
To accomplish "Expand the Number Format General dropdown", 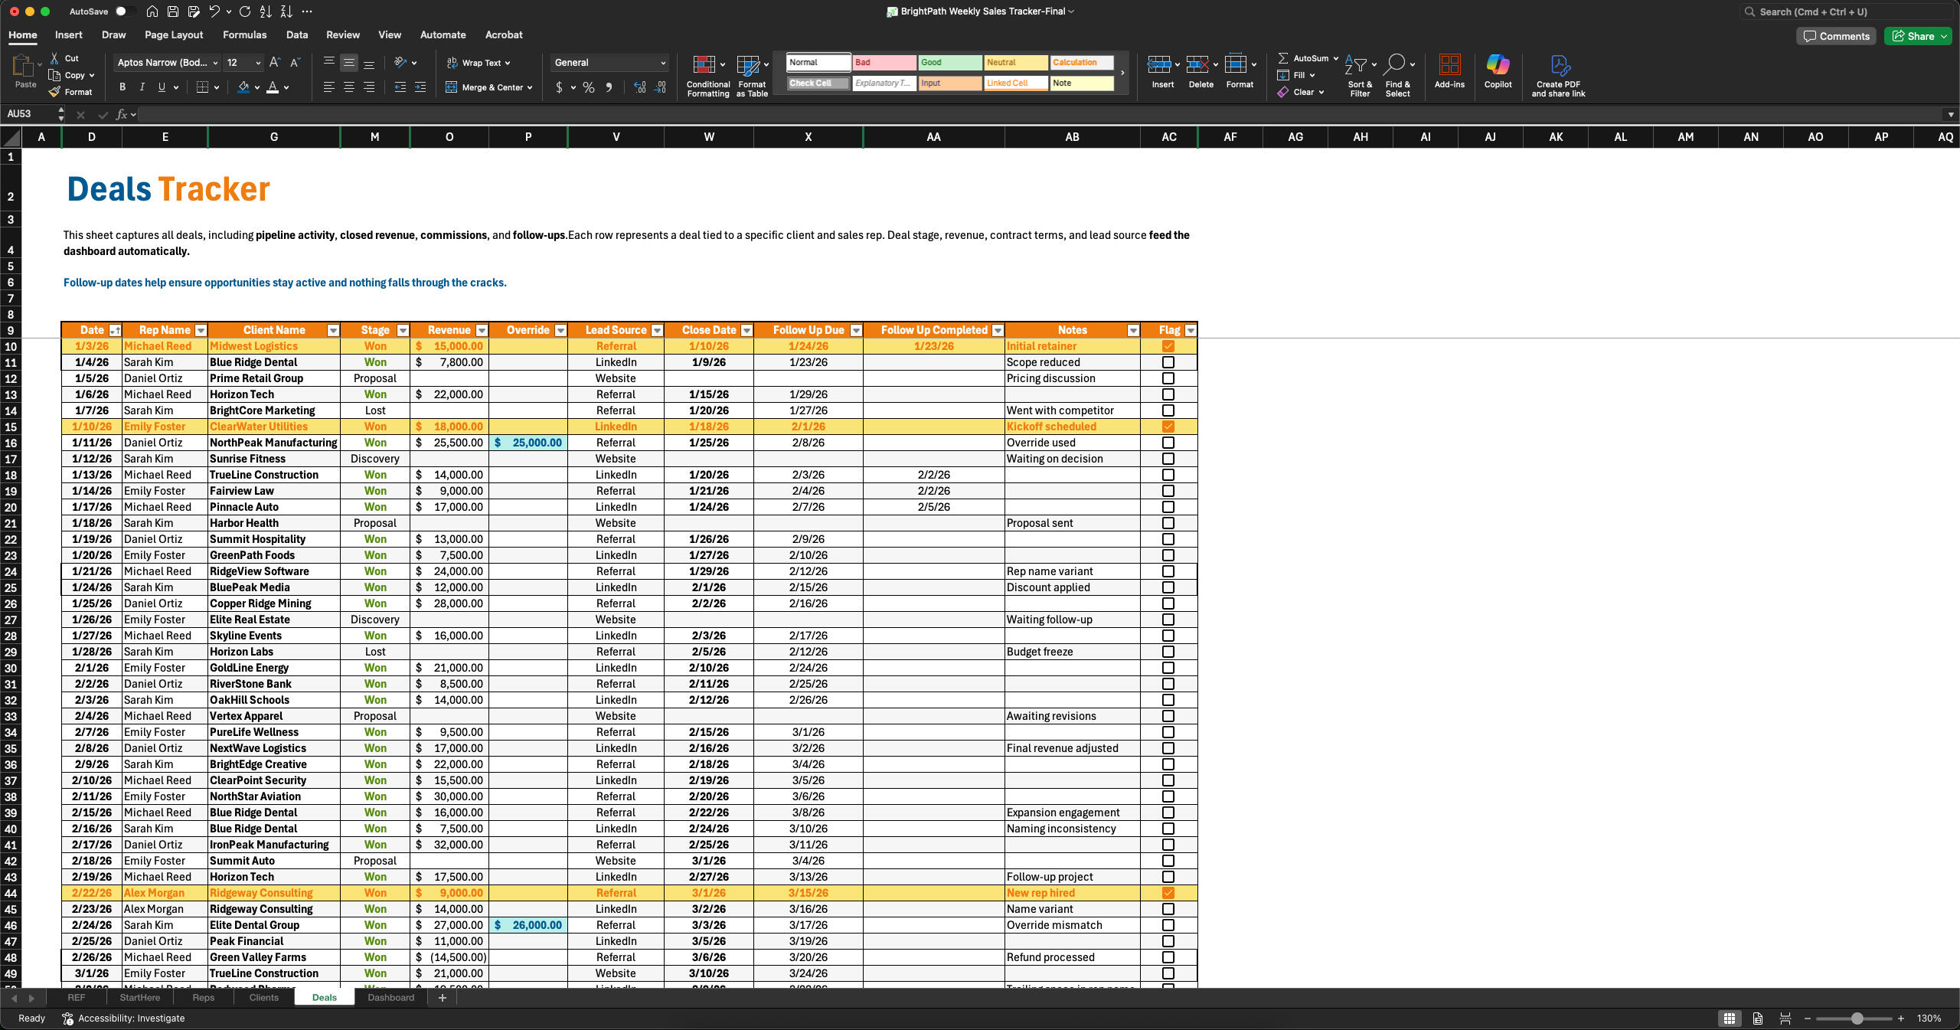I will coord(662,63).
